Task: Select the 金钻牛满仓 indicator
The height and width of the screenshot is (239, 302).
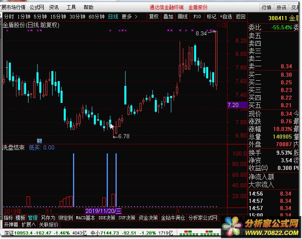Action: click(173, 218)
